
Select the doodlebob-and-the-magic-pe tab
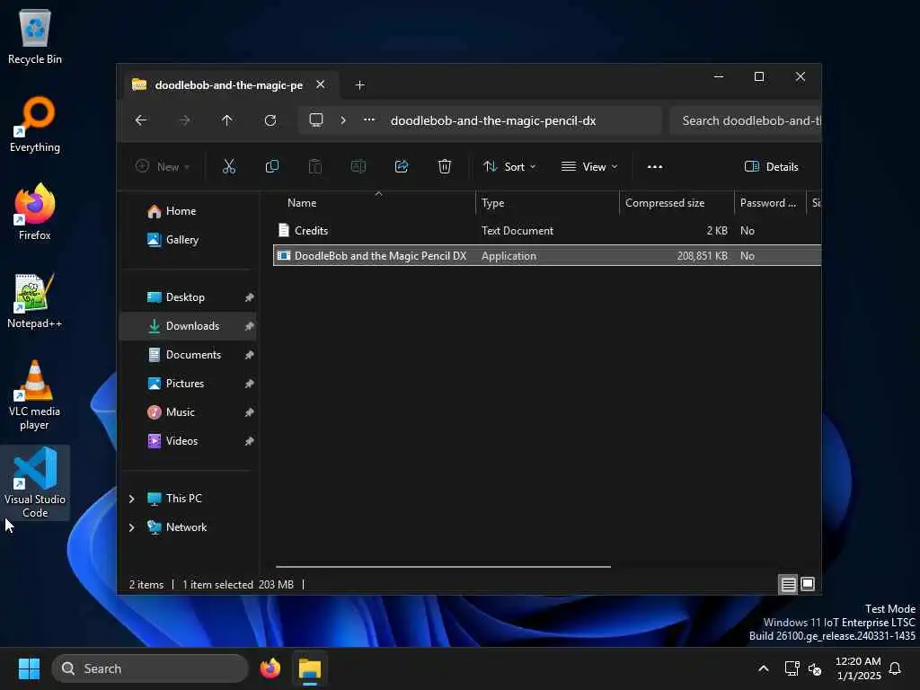[x=228, y=85]
